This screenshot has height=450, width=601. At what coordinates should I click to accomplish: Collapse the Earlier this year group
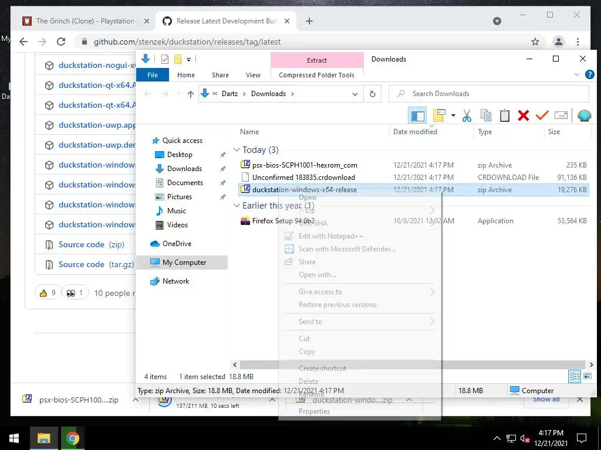(237, 206)
